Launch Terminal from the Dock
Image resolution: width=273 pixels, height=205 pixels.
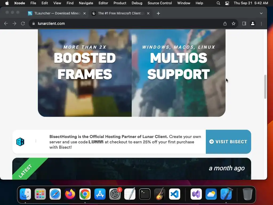point(145,194)
